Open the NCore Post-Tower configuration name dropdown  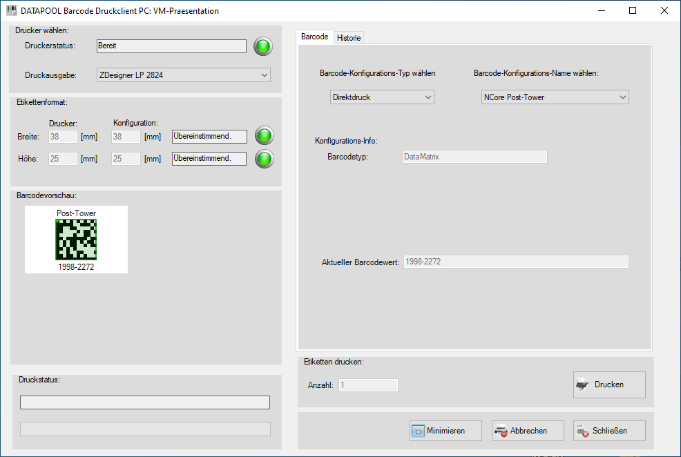click(x=555, y=97)
